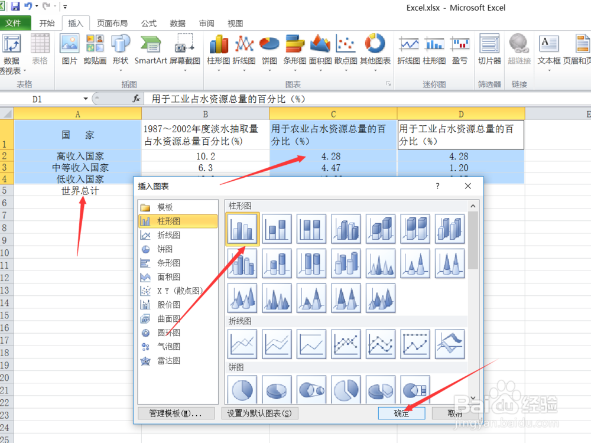
Task: Switch to the 数据 (Data) tab
Action: click(177, 24)
